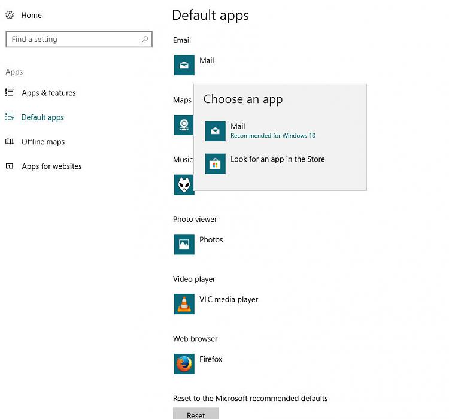The width and height of the screenshot is (449, 419).
Task: Click the VLC cone icon
Action: coord(184,304)
